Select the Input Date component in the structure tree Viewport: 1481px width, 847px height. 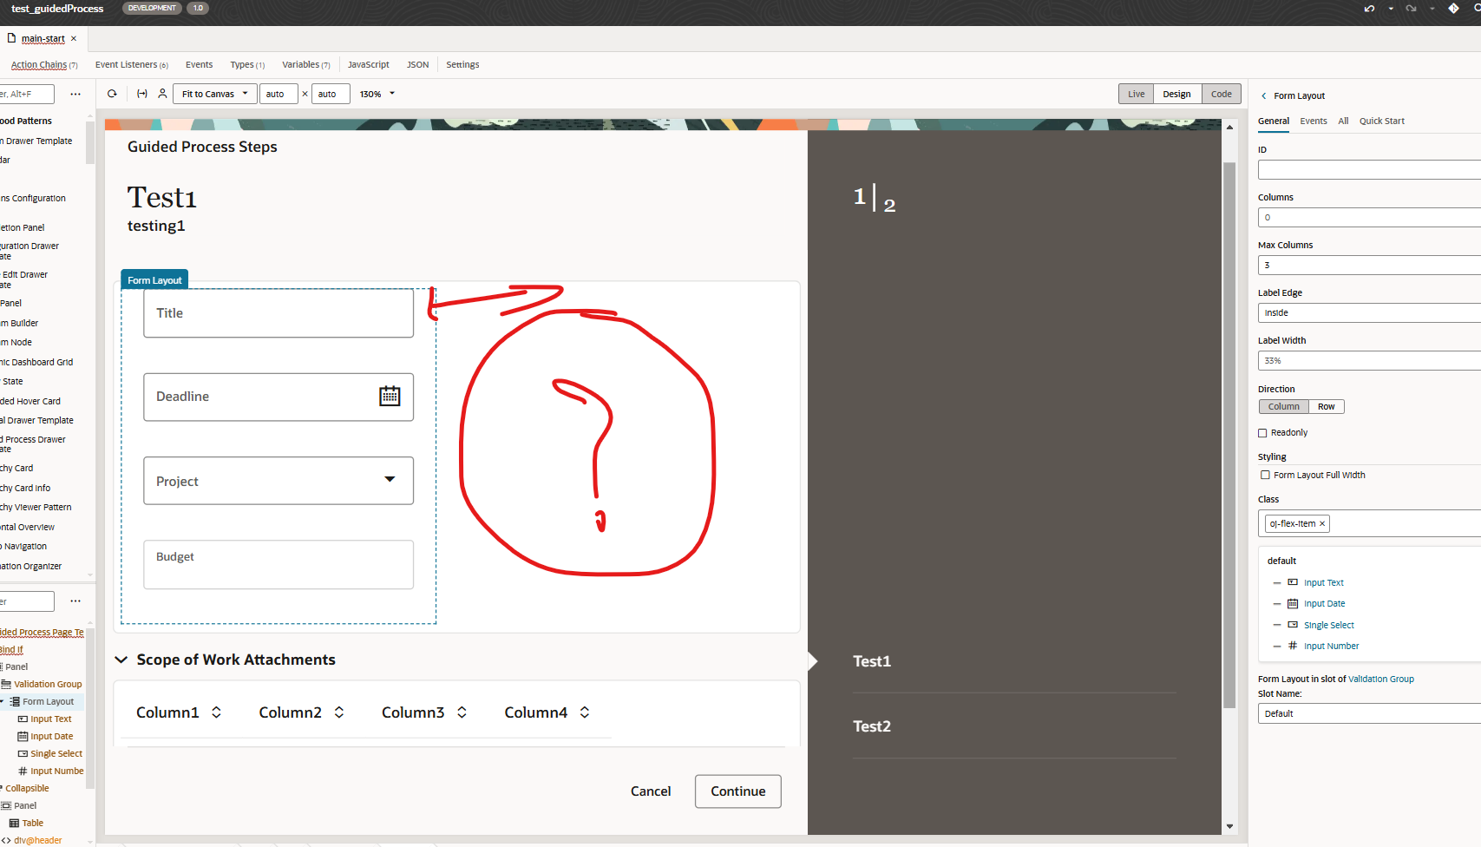point(1322,603)
